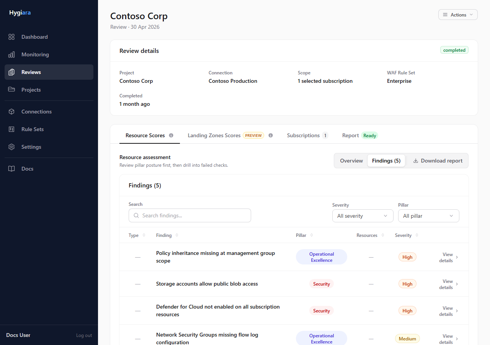
Task: Open the All pillar filter dropdown
Action: pyautogui.click(x=429, y=216)
